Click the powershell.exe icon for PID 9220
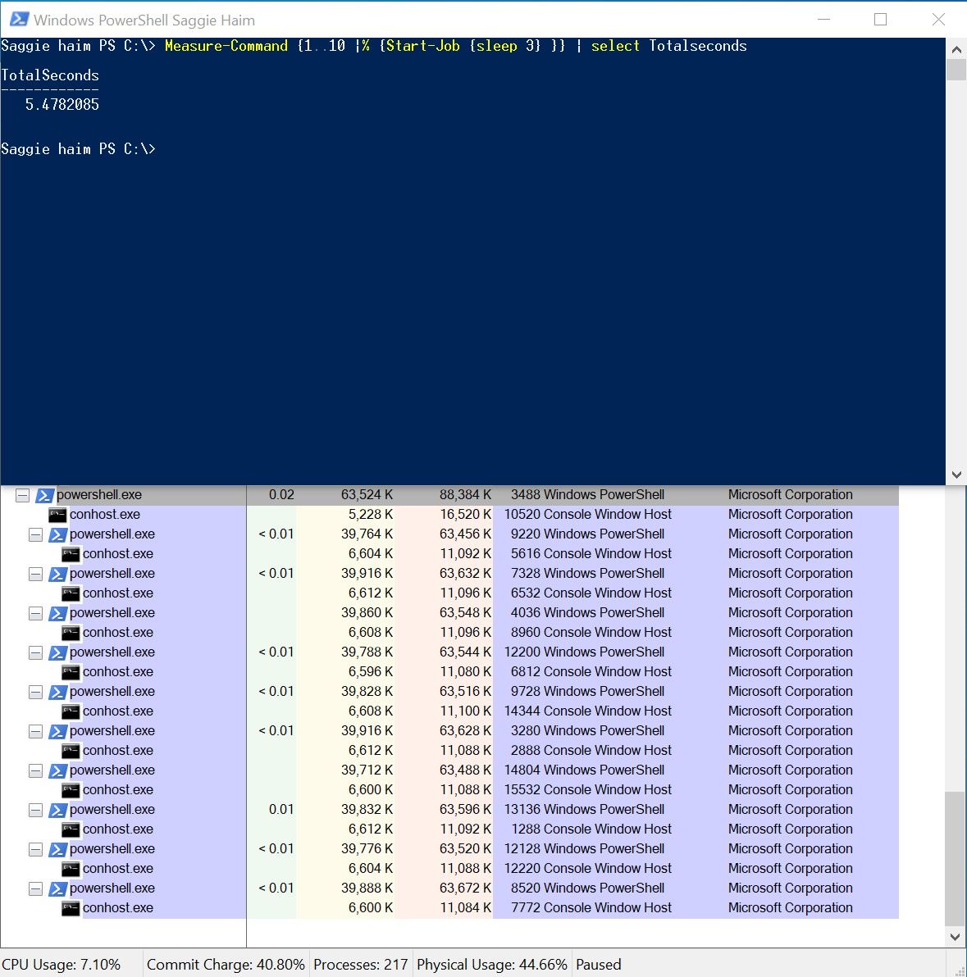This screenshot has width=967, height=977. 57,534
